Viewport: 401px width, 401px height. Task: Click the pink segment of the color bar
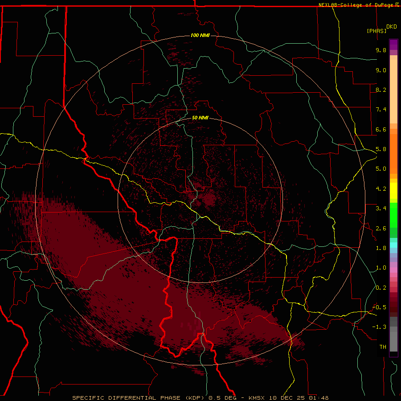click(393, 270)
